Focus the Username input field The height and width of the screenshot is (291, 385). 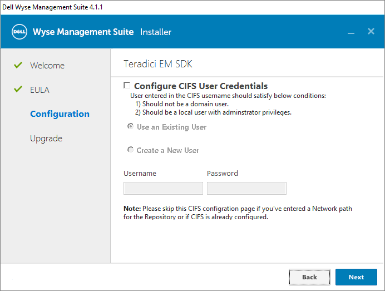tap(163, 189)
